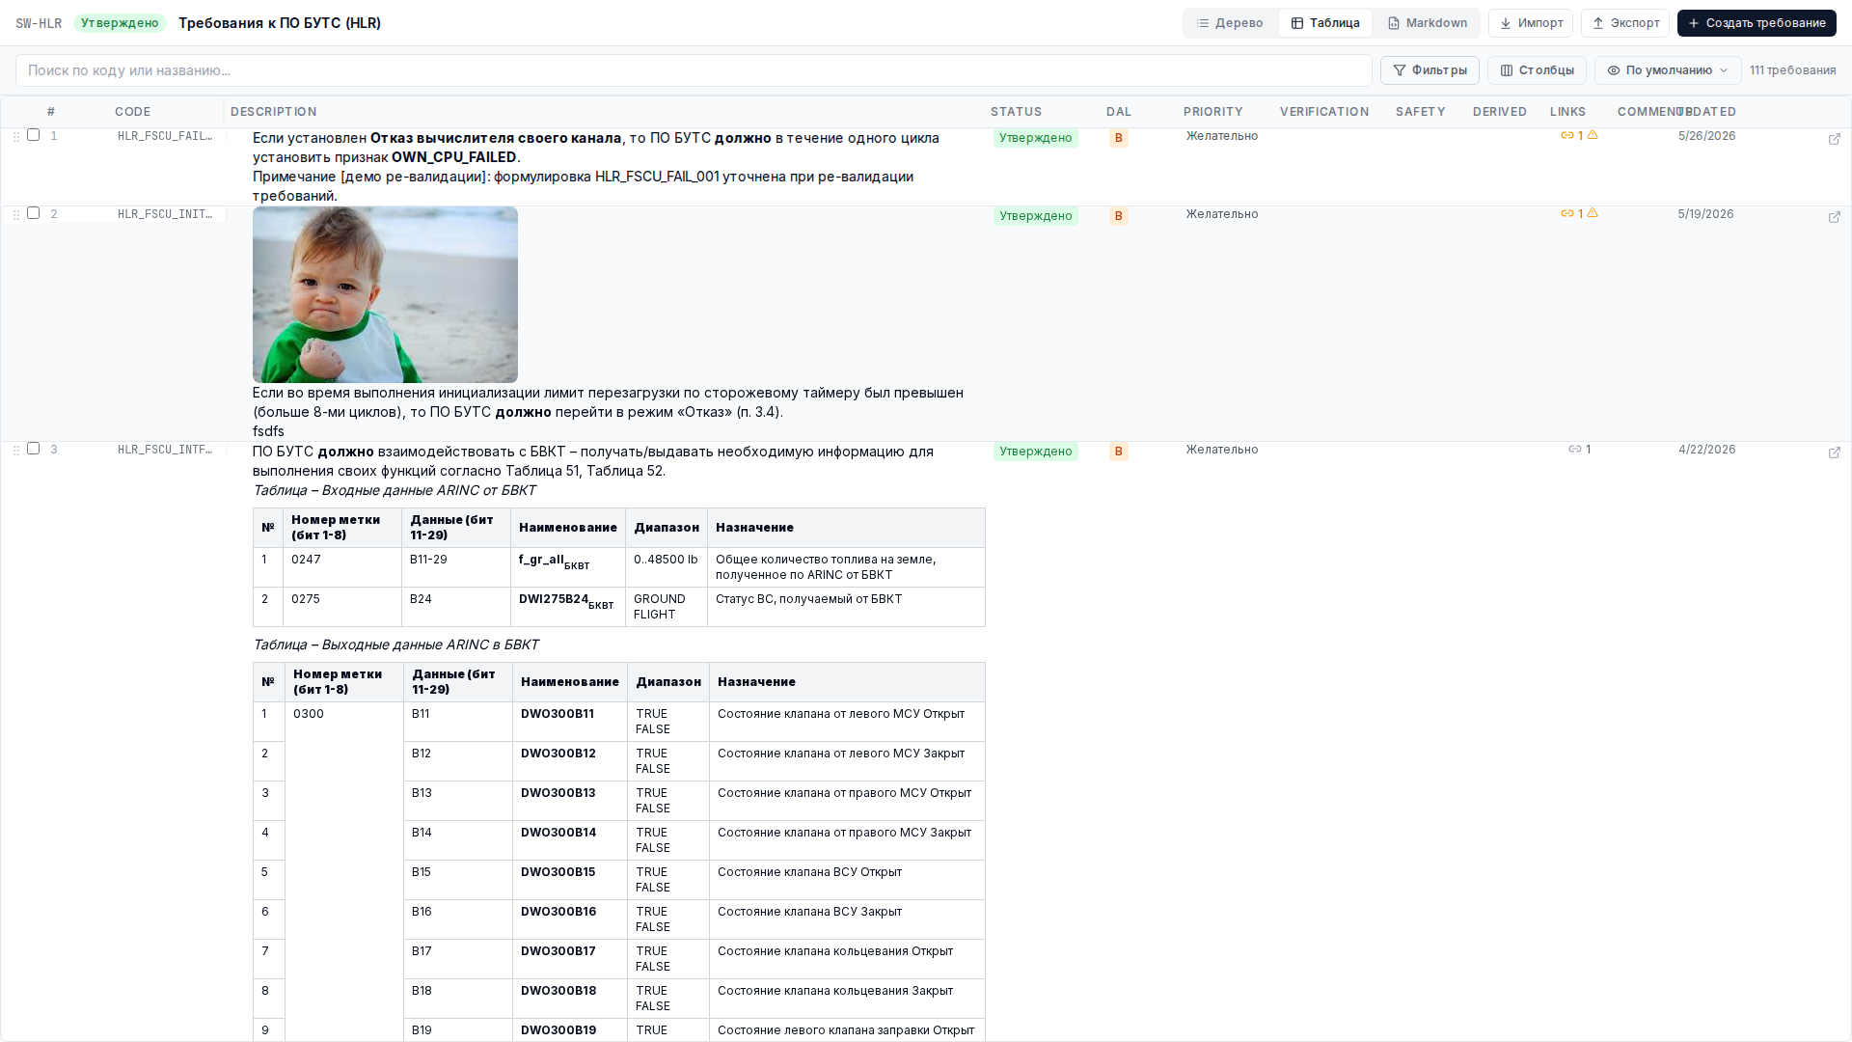Viewport: 1852px width, 1042px height.
Task: Select the HLR_FSCU_INTF… code cell
Action: tap(165, 450)
